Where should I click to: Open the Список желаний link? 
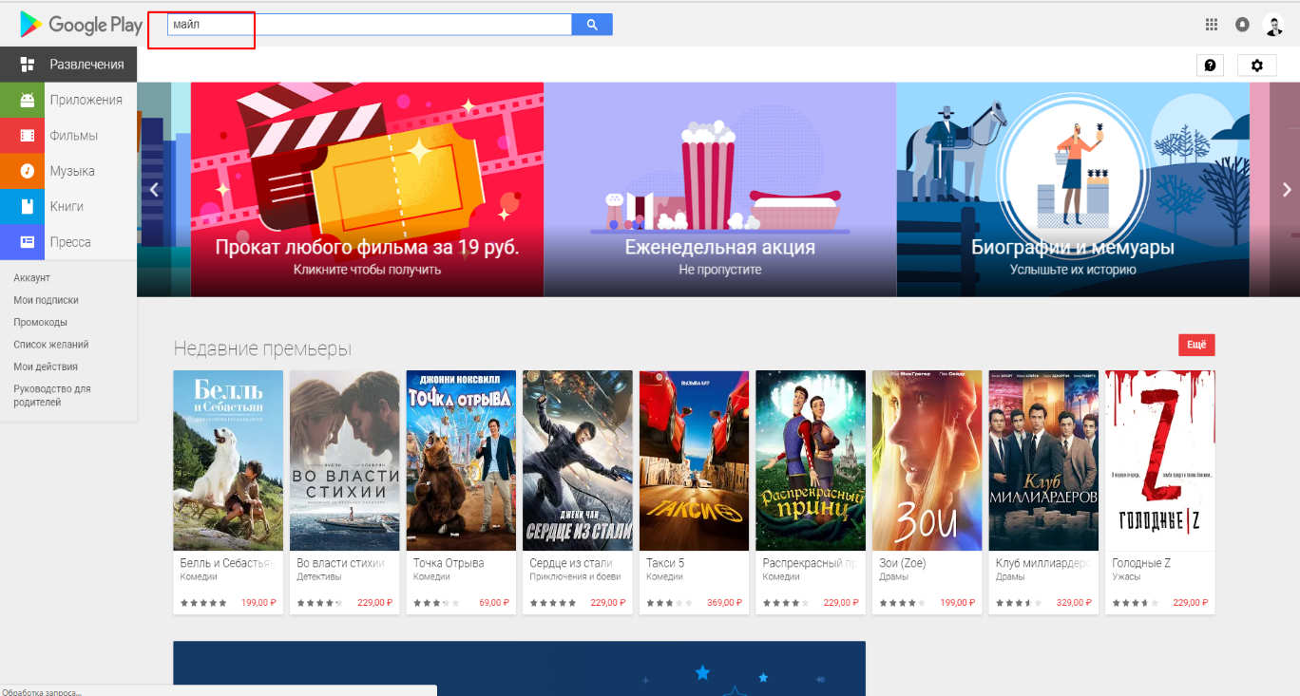pyautogui.click(x=51, y=345)
